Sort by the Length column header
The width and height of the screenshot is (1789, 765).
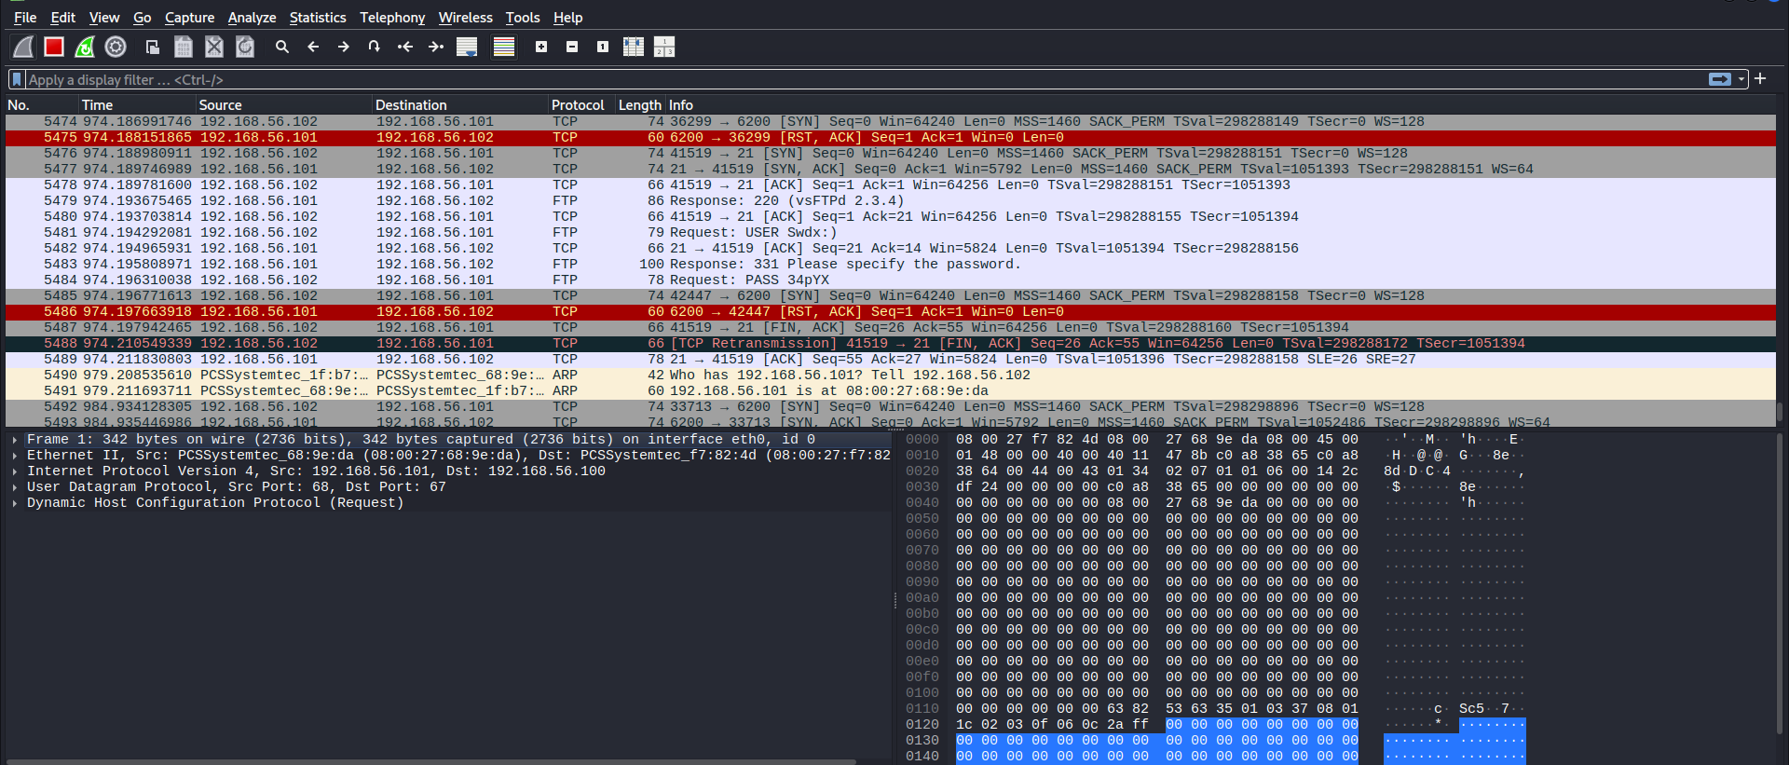(640, 105)
